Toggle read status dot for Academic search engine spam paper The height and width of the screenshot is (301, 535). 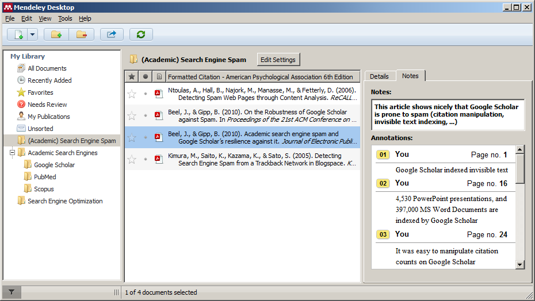146,137
